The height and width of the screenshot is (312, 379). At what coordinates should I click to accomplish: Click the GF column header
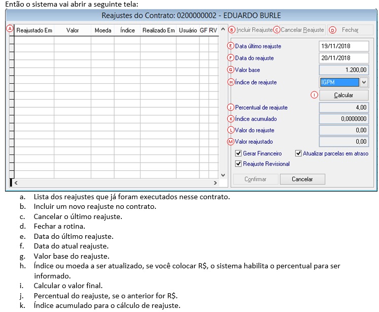point(204,30)
